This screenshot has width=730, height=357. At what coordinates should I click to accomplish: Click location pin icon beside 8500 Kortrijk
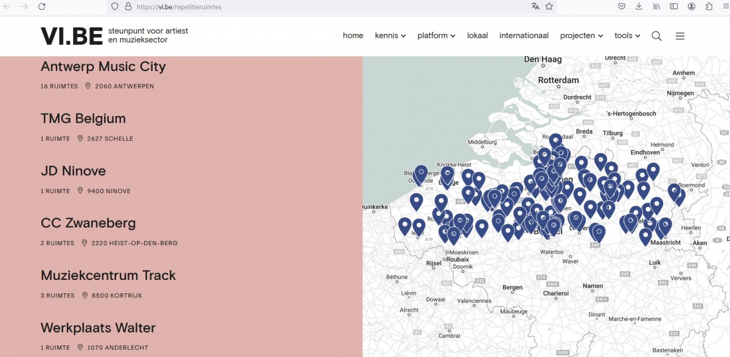pyautogui.click(x=85, y=295)
